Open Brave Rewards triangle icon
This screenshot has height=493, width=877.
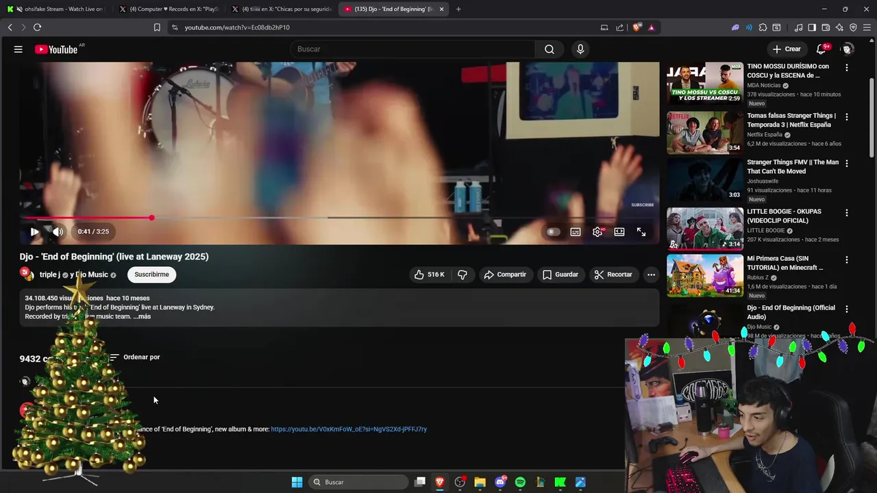651,27
